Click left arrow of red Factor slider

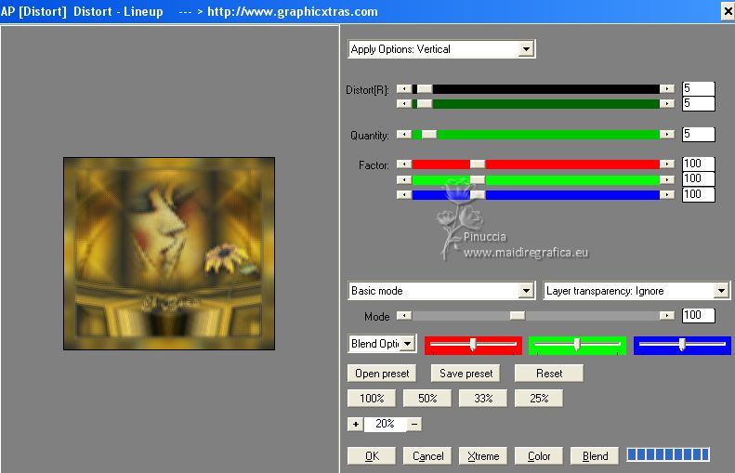point(403,164)
